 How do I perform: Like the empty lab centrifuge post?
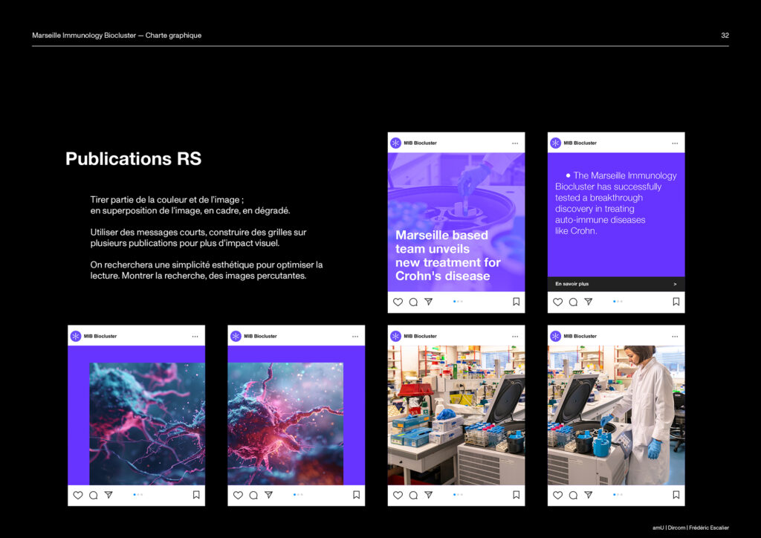tap(398, 495)
